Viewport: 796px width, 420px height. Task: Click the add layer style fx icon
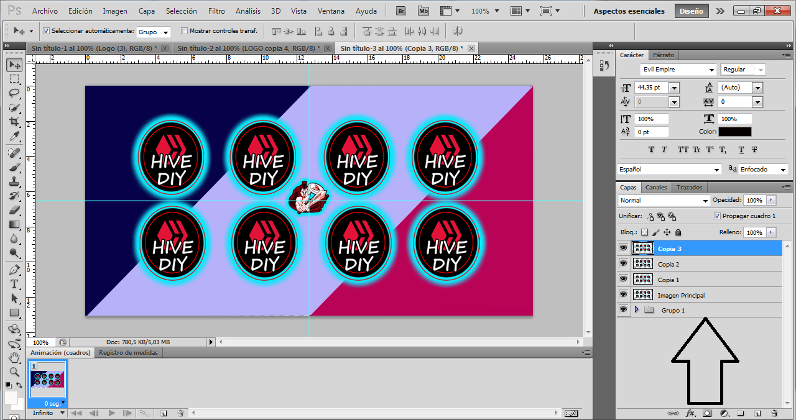(x=690, y=413)
